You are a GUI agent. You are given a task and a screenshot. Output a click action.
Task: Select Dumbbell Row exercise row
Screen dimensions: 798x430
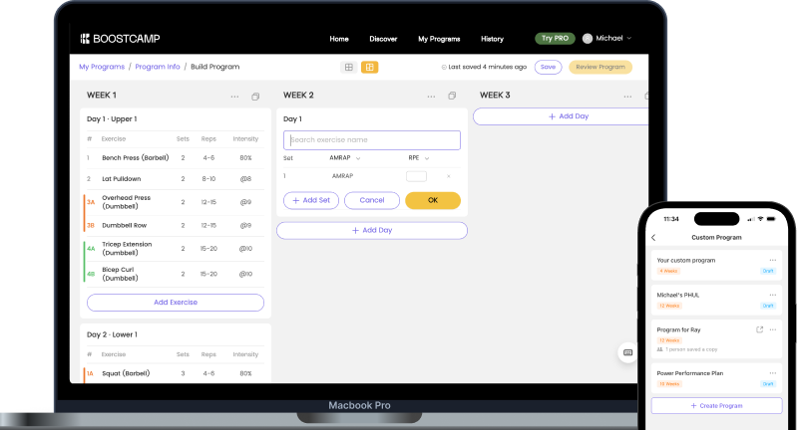(x=176, y=225)
